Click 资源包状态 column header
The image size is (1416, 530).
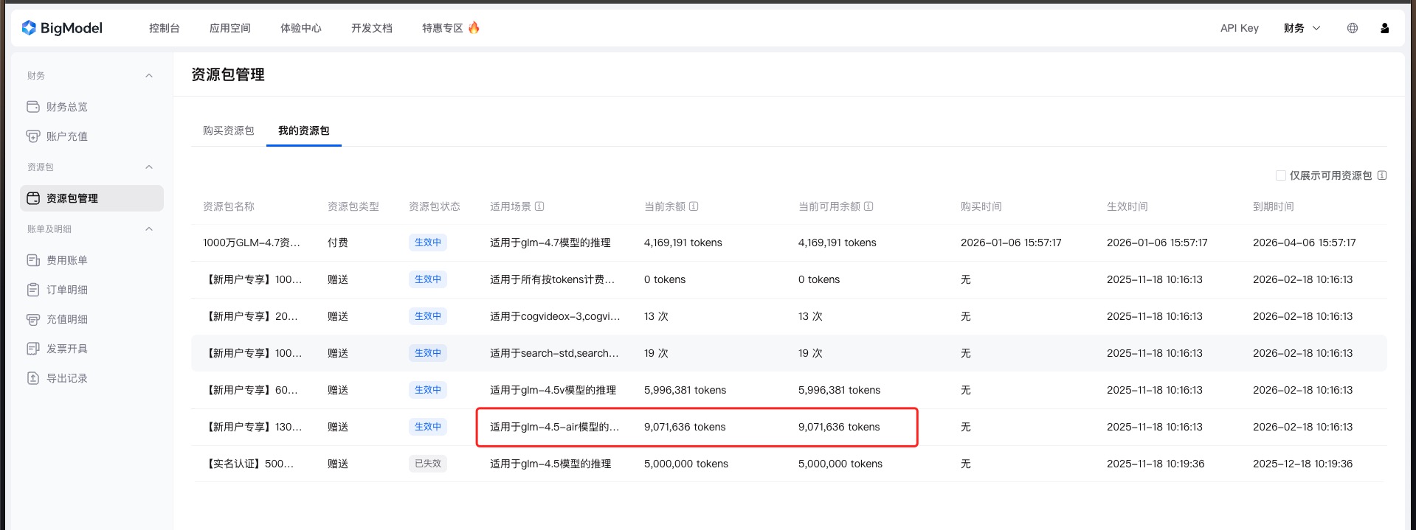pos(435,206)
